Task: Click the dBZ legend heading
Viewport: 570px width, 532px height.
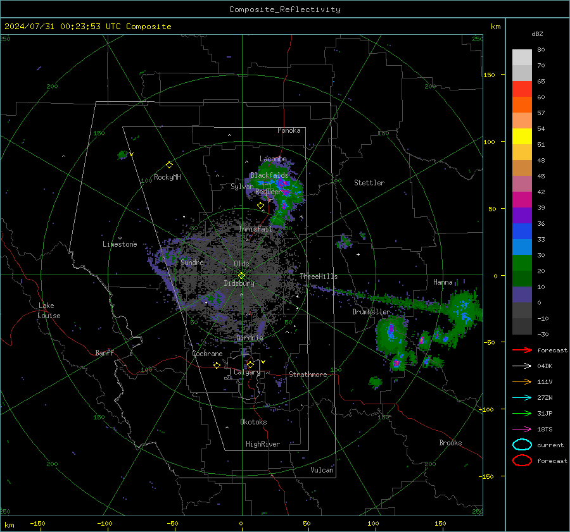Action: [x=537, y=34]
